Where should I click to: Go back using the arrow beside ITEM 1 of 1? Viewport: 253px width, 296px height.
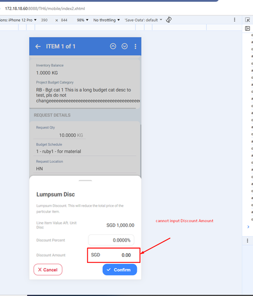pos(38,47)
